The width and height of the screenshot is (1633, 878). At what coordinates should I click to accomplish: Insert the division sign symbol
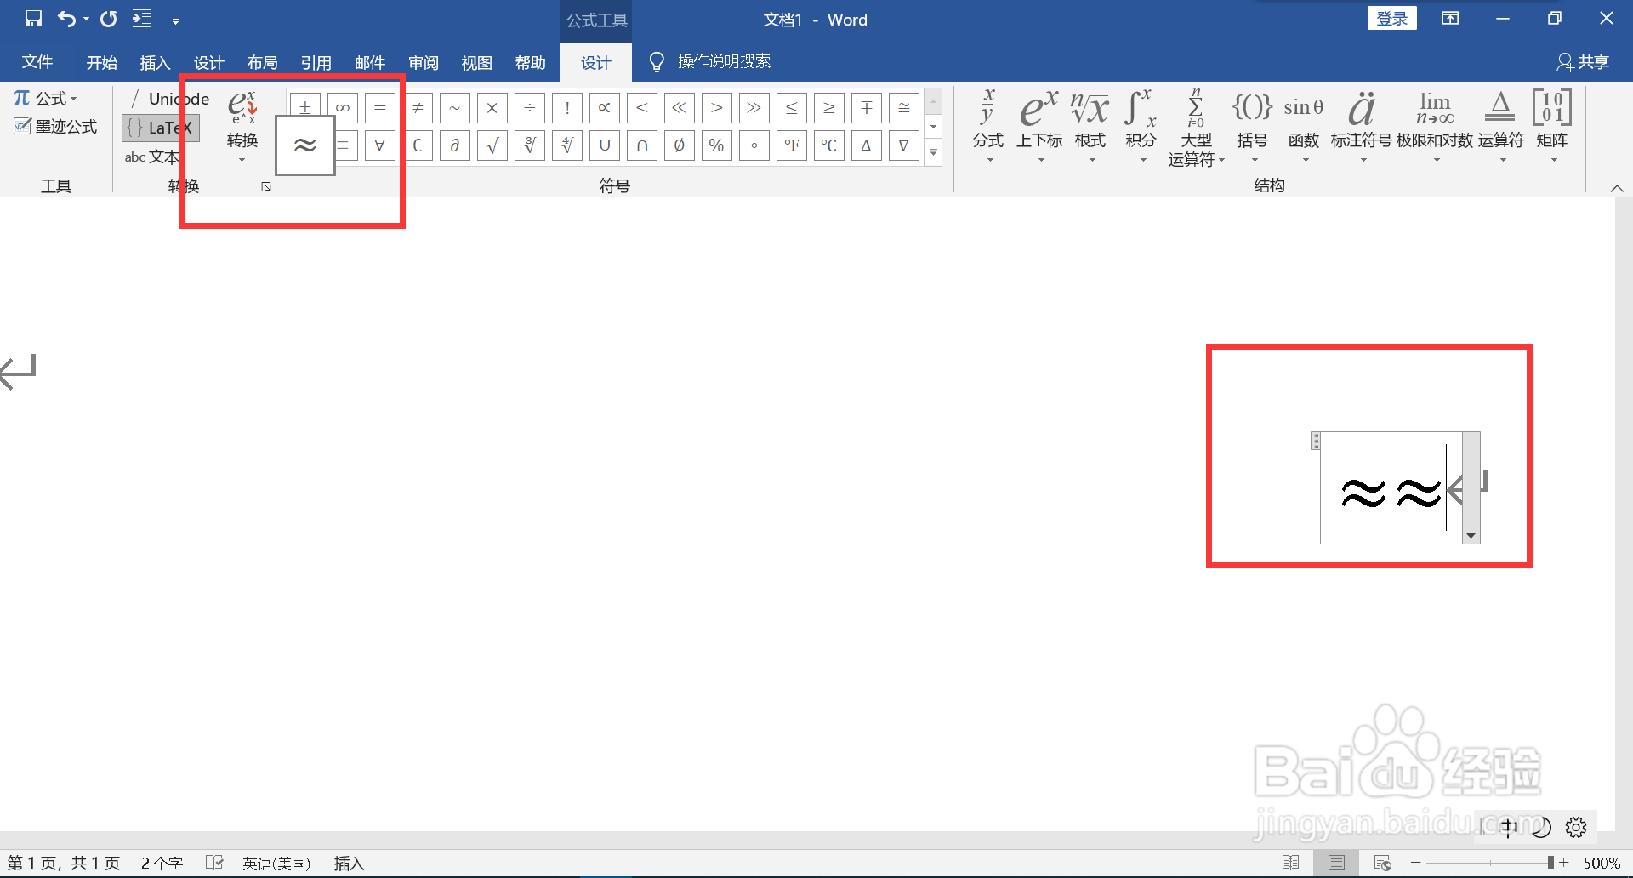coord(530,108)
